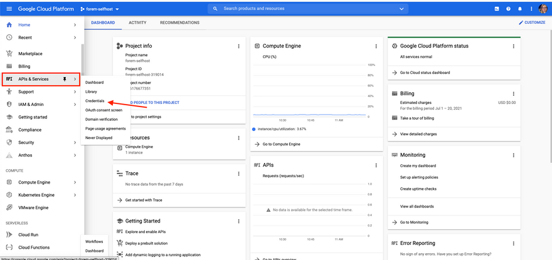Open Compute Engine card options menu

376,46
